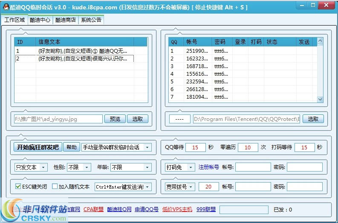The width and height of the screenshot is (338, 223).
Task: Select account row 232594...
Action: coord(243,82)
